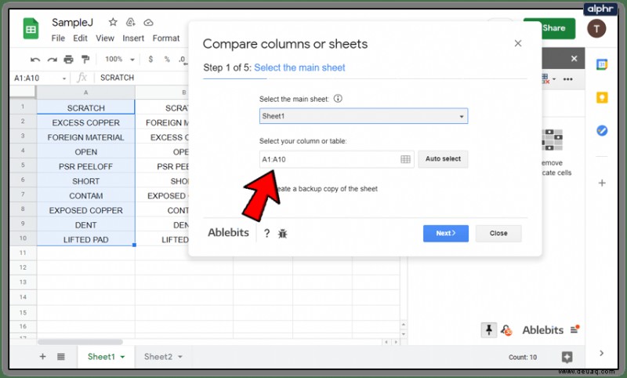Click the Explore button bottom right
The image size is (627, 378).
(x=567, y=357)
